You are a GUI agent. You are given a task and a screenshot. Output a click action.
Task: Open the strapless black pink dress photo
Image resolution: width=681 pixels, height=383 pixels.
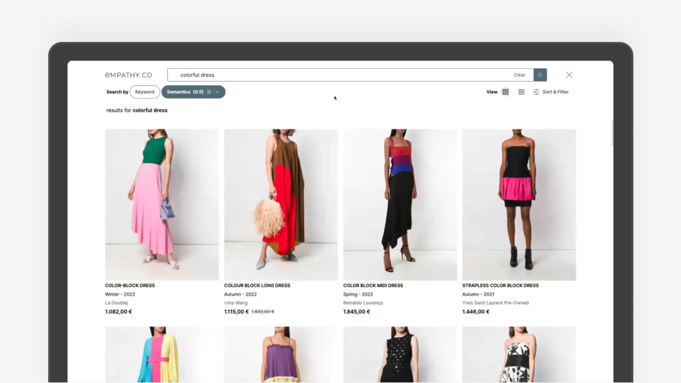point(519,204)
